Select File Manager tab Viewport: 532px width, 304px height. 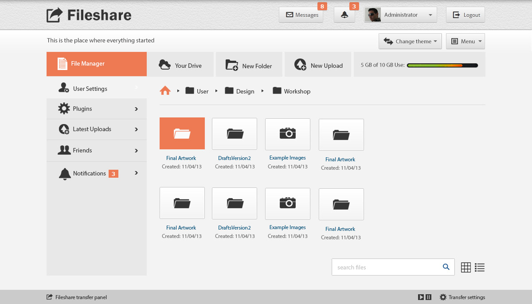[x=96, y=64]
